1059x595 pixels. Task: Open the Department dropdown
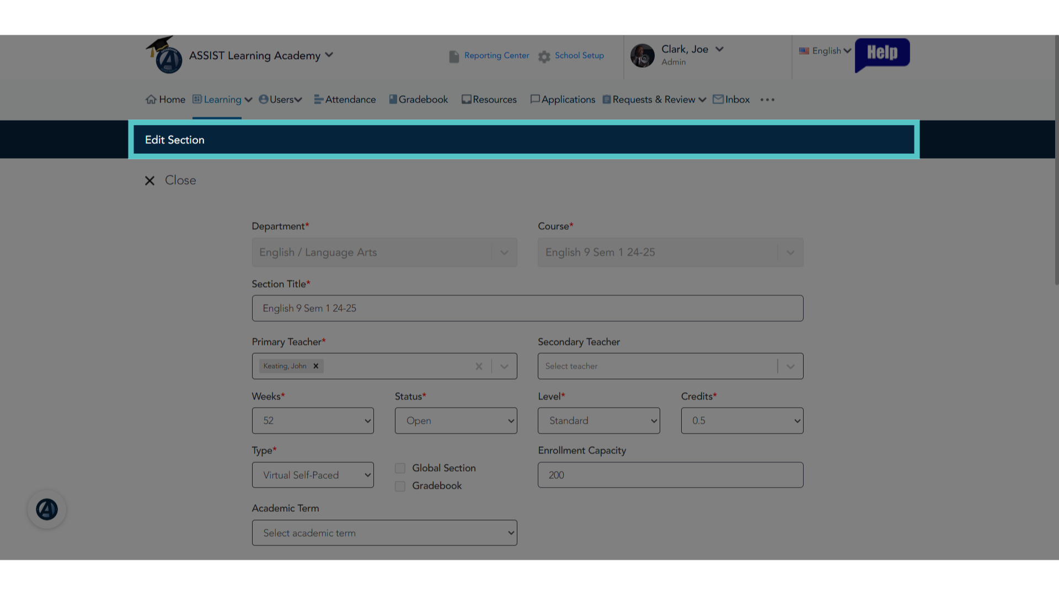click(x=384, y=252)
